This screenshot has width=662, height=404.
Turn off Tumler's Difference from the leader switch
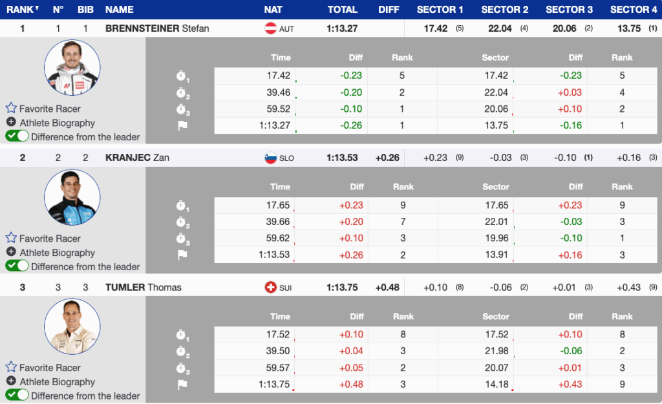(17, 395)
